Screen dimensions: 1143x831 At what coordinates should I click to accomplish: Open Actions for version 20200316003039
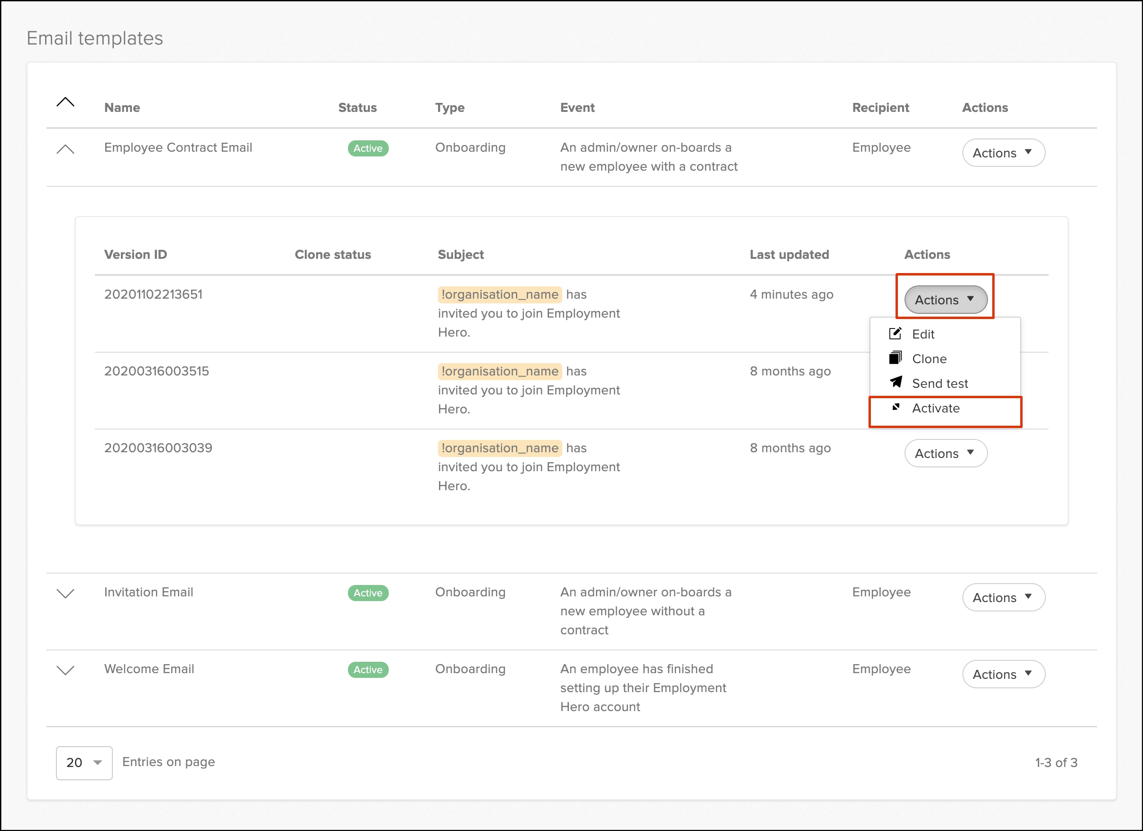pos(945,454)
